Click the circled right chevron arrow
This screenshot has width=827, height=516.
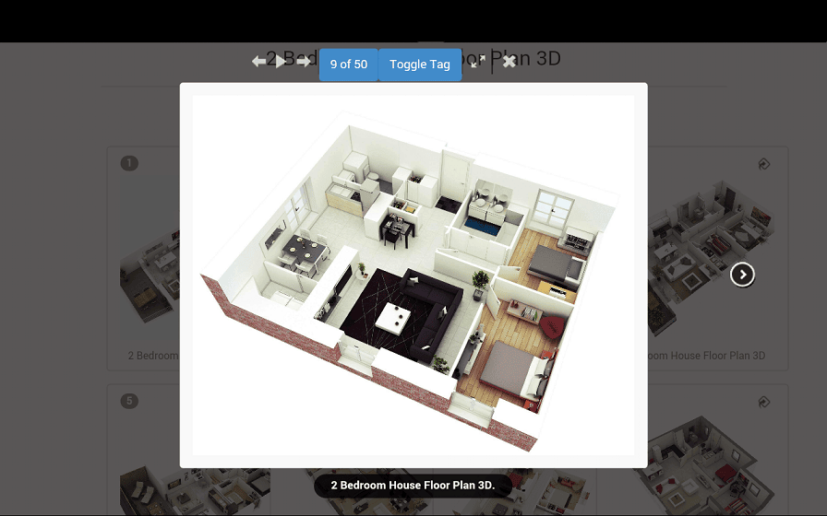tap(742, 275)
